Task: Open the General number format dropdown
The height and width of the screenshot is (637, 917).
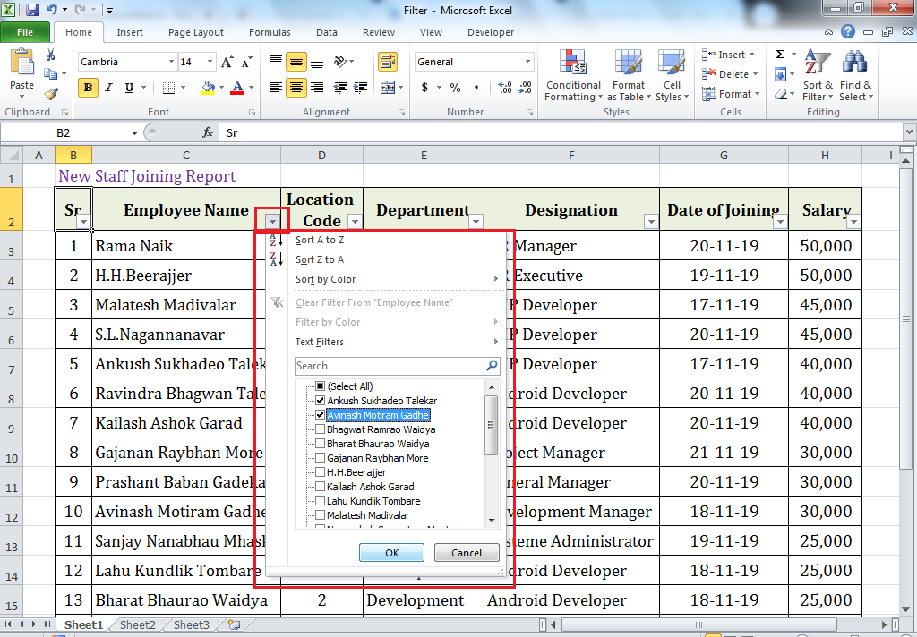Action: (x=527, y=62)
